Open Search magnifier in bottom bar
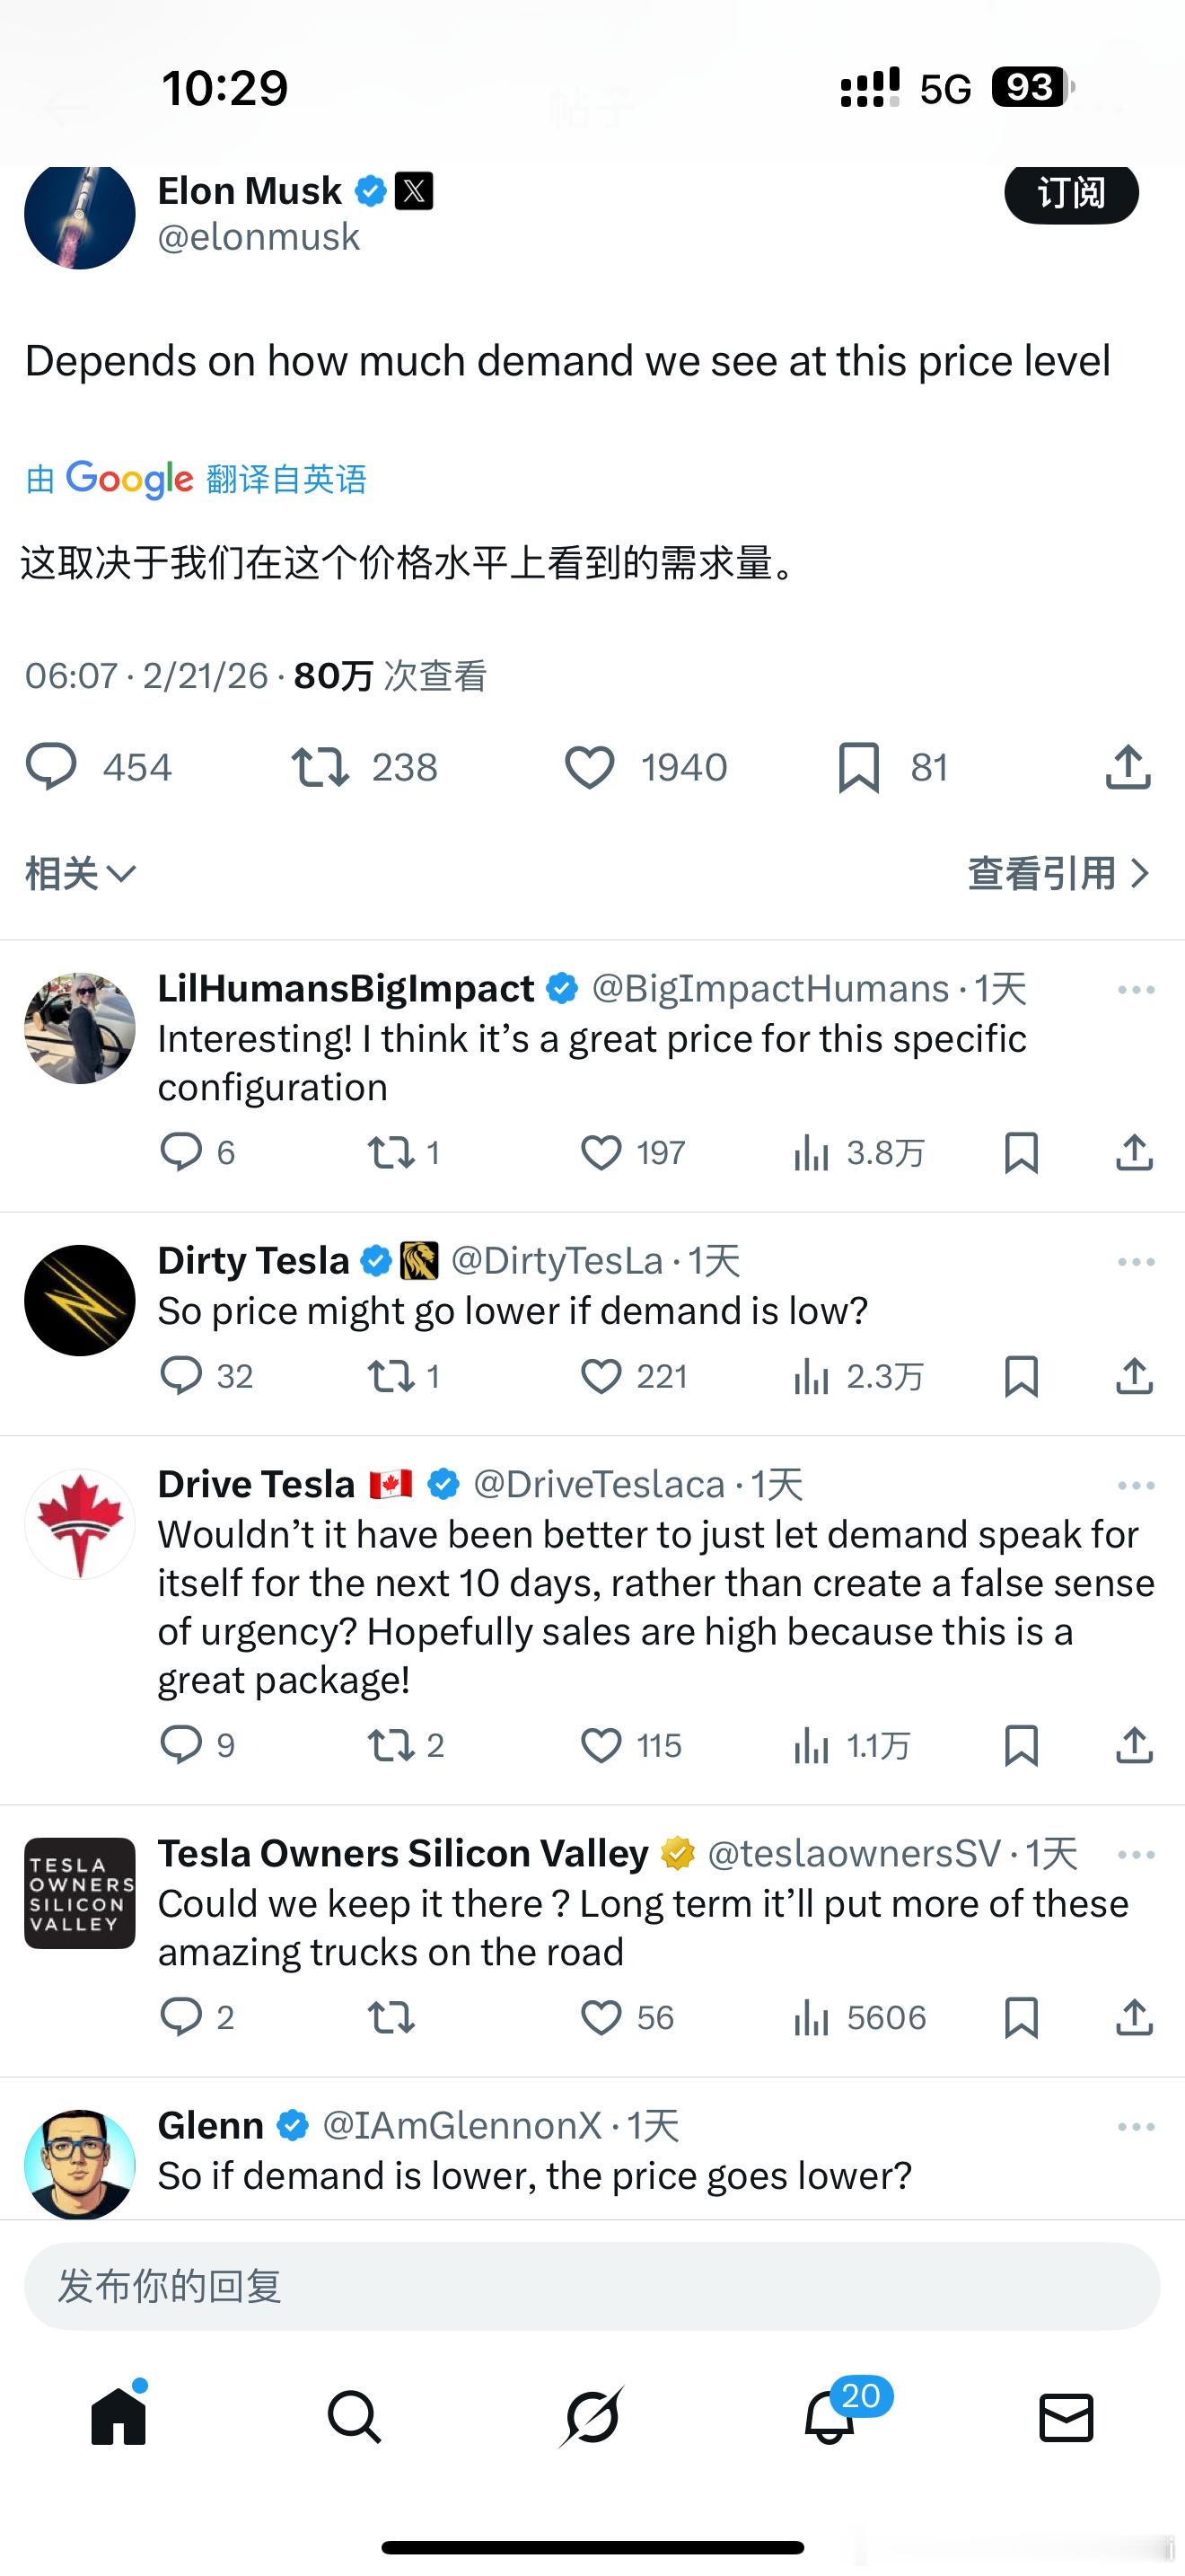Viewport: 1185px width, 2576px height. (355, 2416)
